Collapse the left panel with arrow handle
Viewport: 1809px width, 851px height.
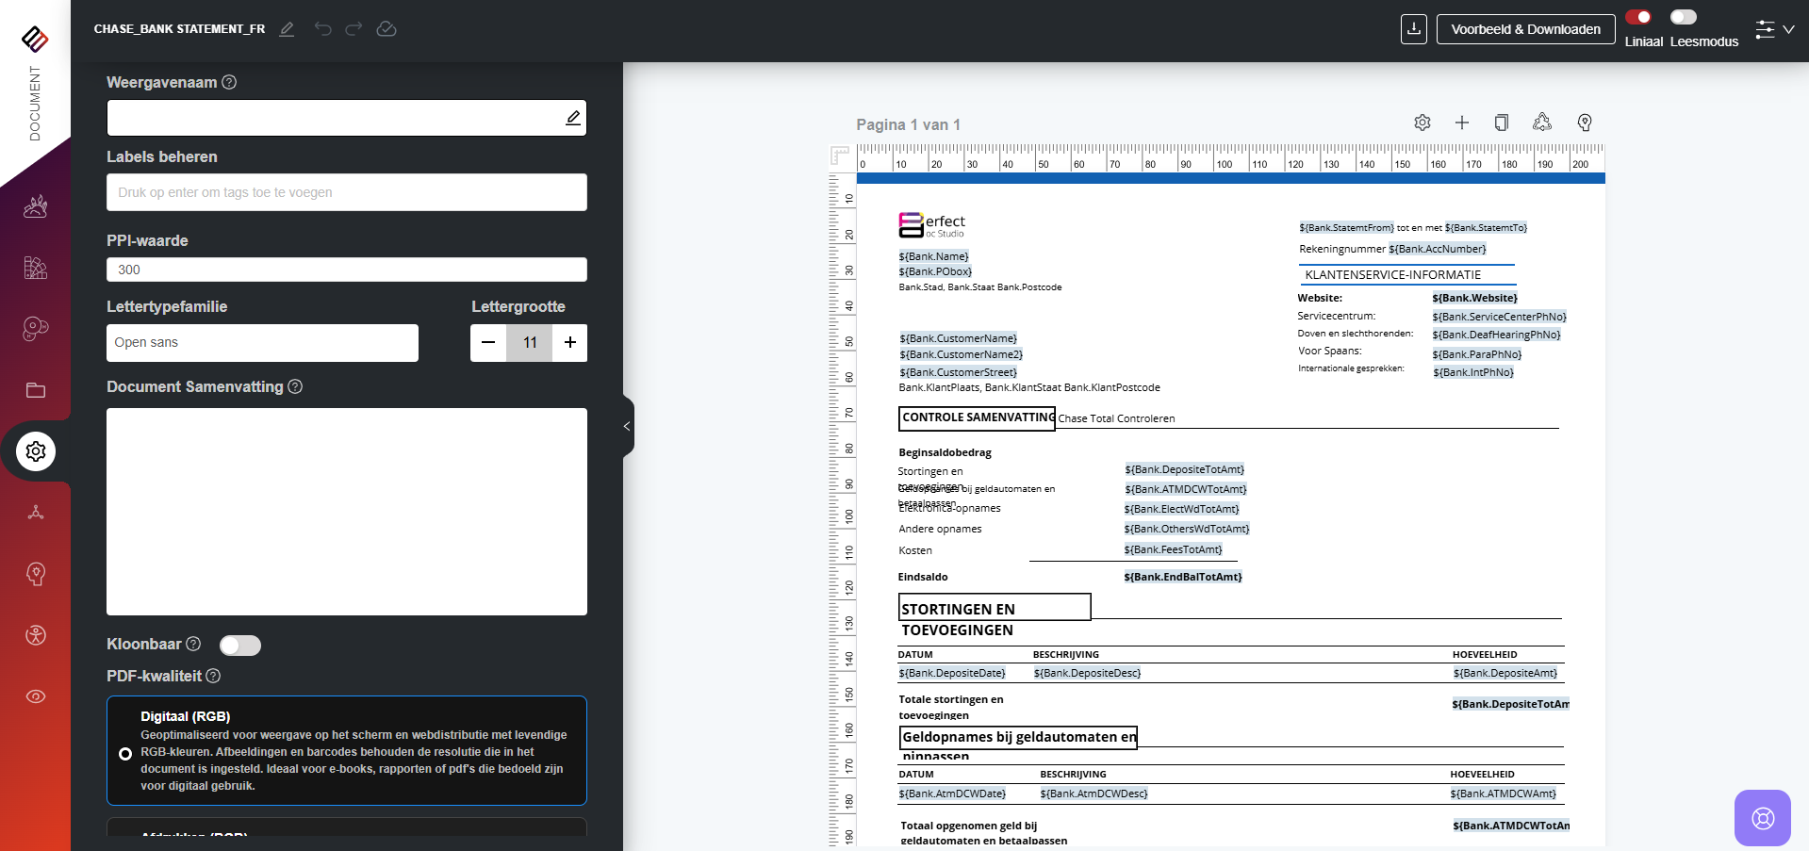[627, 426]
